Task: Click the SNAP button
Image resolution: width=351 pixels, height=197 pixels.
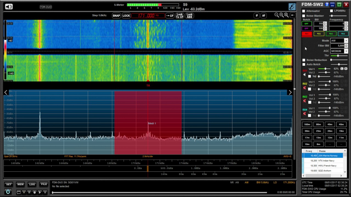Action: coord(116,16)
